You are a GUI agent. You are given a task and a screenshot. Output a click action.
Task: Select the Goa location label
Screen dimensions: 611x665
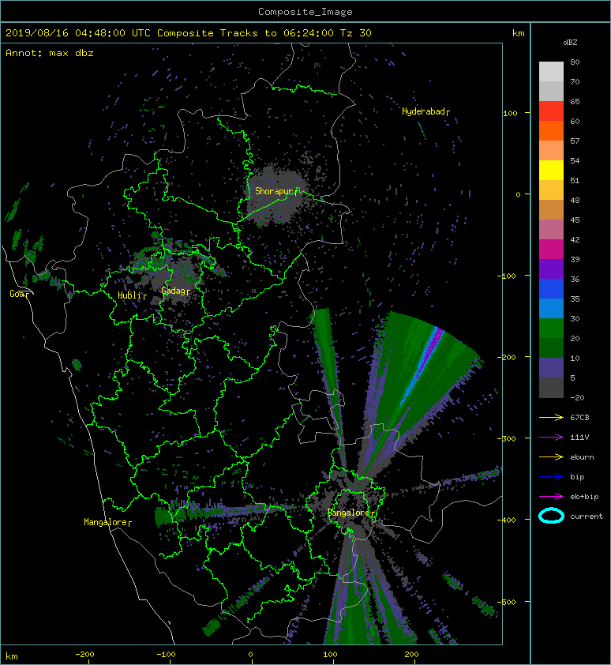(20, 294)
